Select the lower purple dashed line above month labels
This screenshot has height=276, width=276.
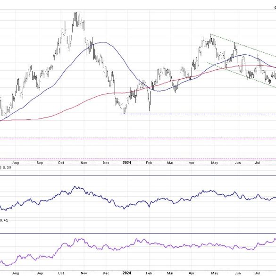[x=138, y=159]
